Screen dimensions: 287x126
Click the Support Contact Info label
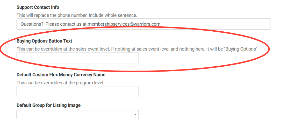(x=38, y=7)
